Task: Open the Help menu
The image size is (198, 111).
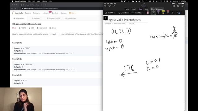Action: point(50,1)
